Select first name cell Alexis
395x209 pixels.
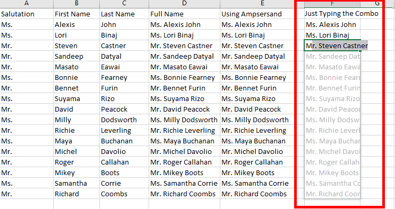76,25
